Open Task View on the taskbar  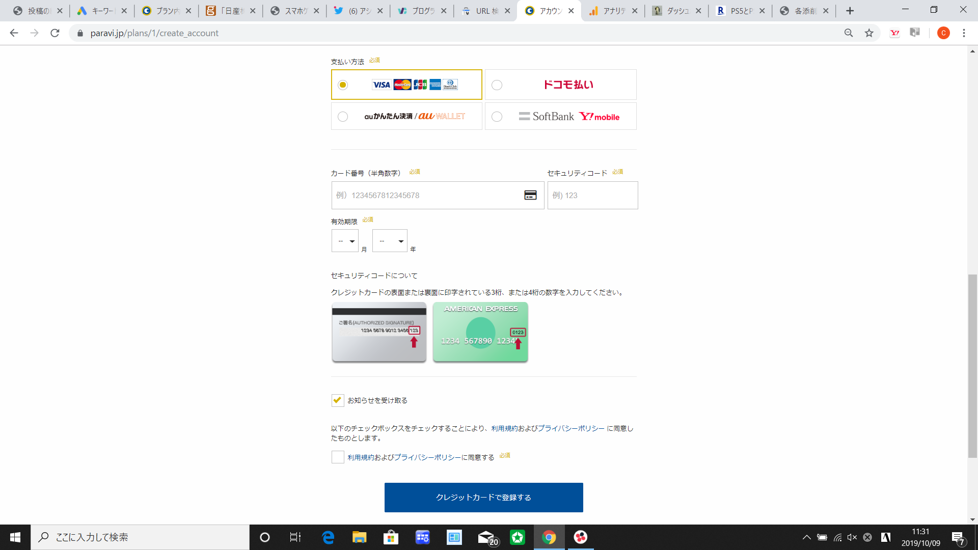[x=295, y=537]
